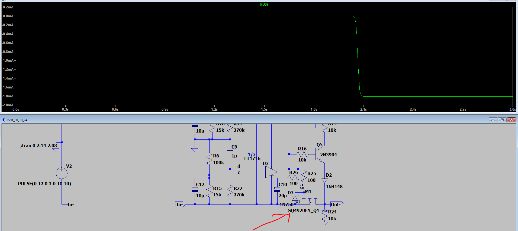
Task: Click net label c at op-amp input
Action: click(x=239, y=173)
